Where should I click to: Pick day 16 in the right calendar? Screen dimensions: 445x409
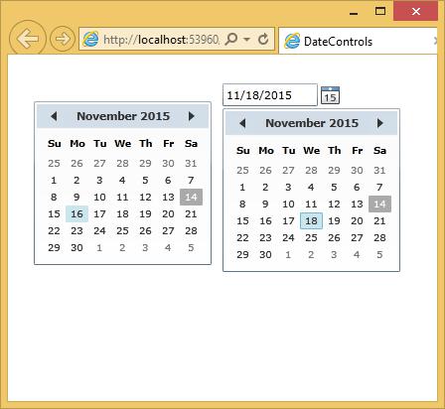265,220
